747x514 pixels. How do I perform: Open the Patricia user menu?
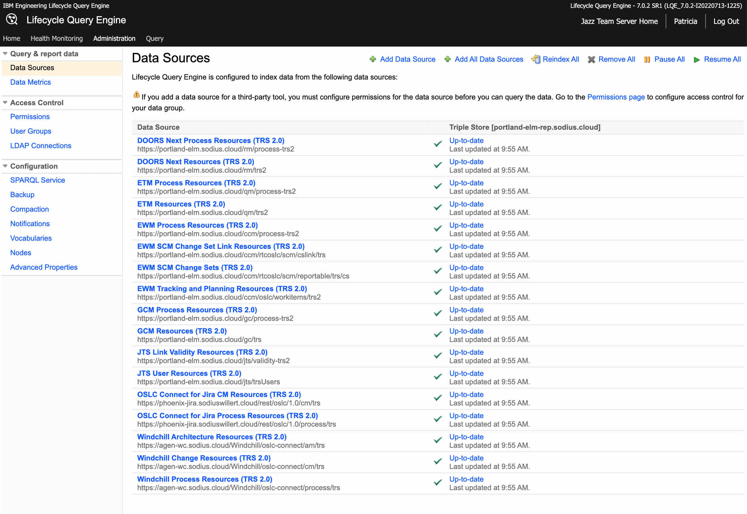pos(686,21)
